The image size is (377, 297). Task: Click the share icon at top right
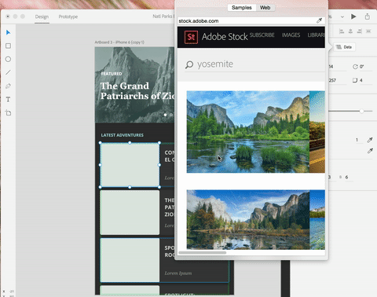coord(368,16)
